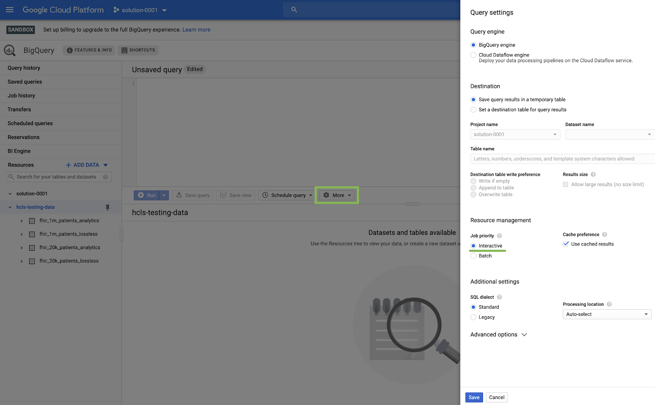Save the query settings

[474, 397]
